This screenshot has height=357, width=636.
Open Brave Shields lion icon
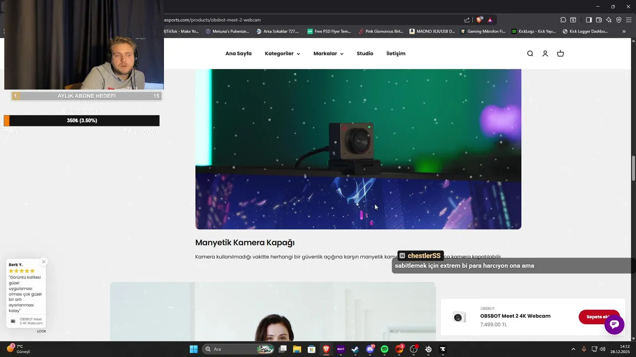click(479, 20)
